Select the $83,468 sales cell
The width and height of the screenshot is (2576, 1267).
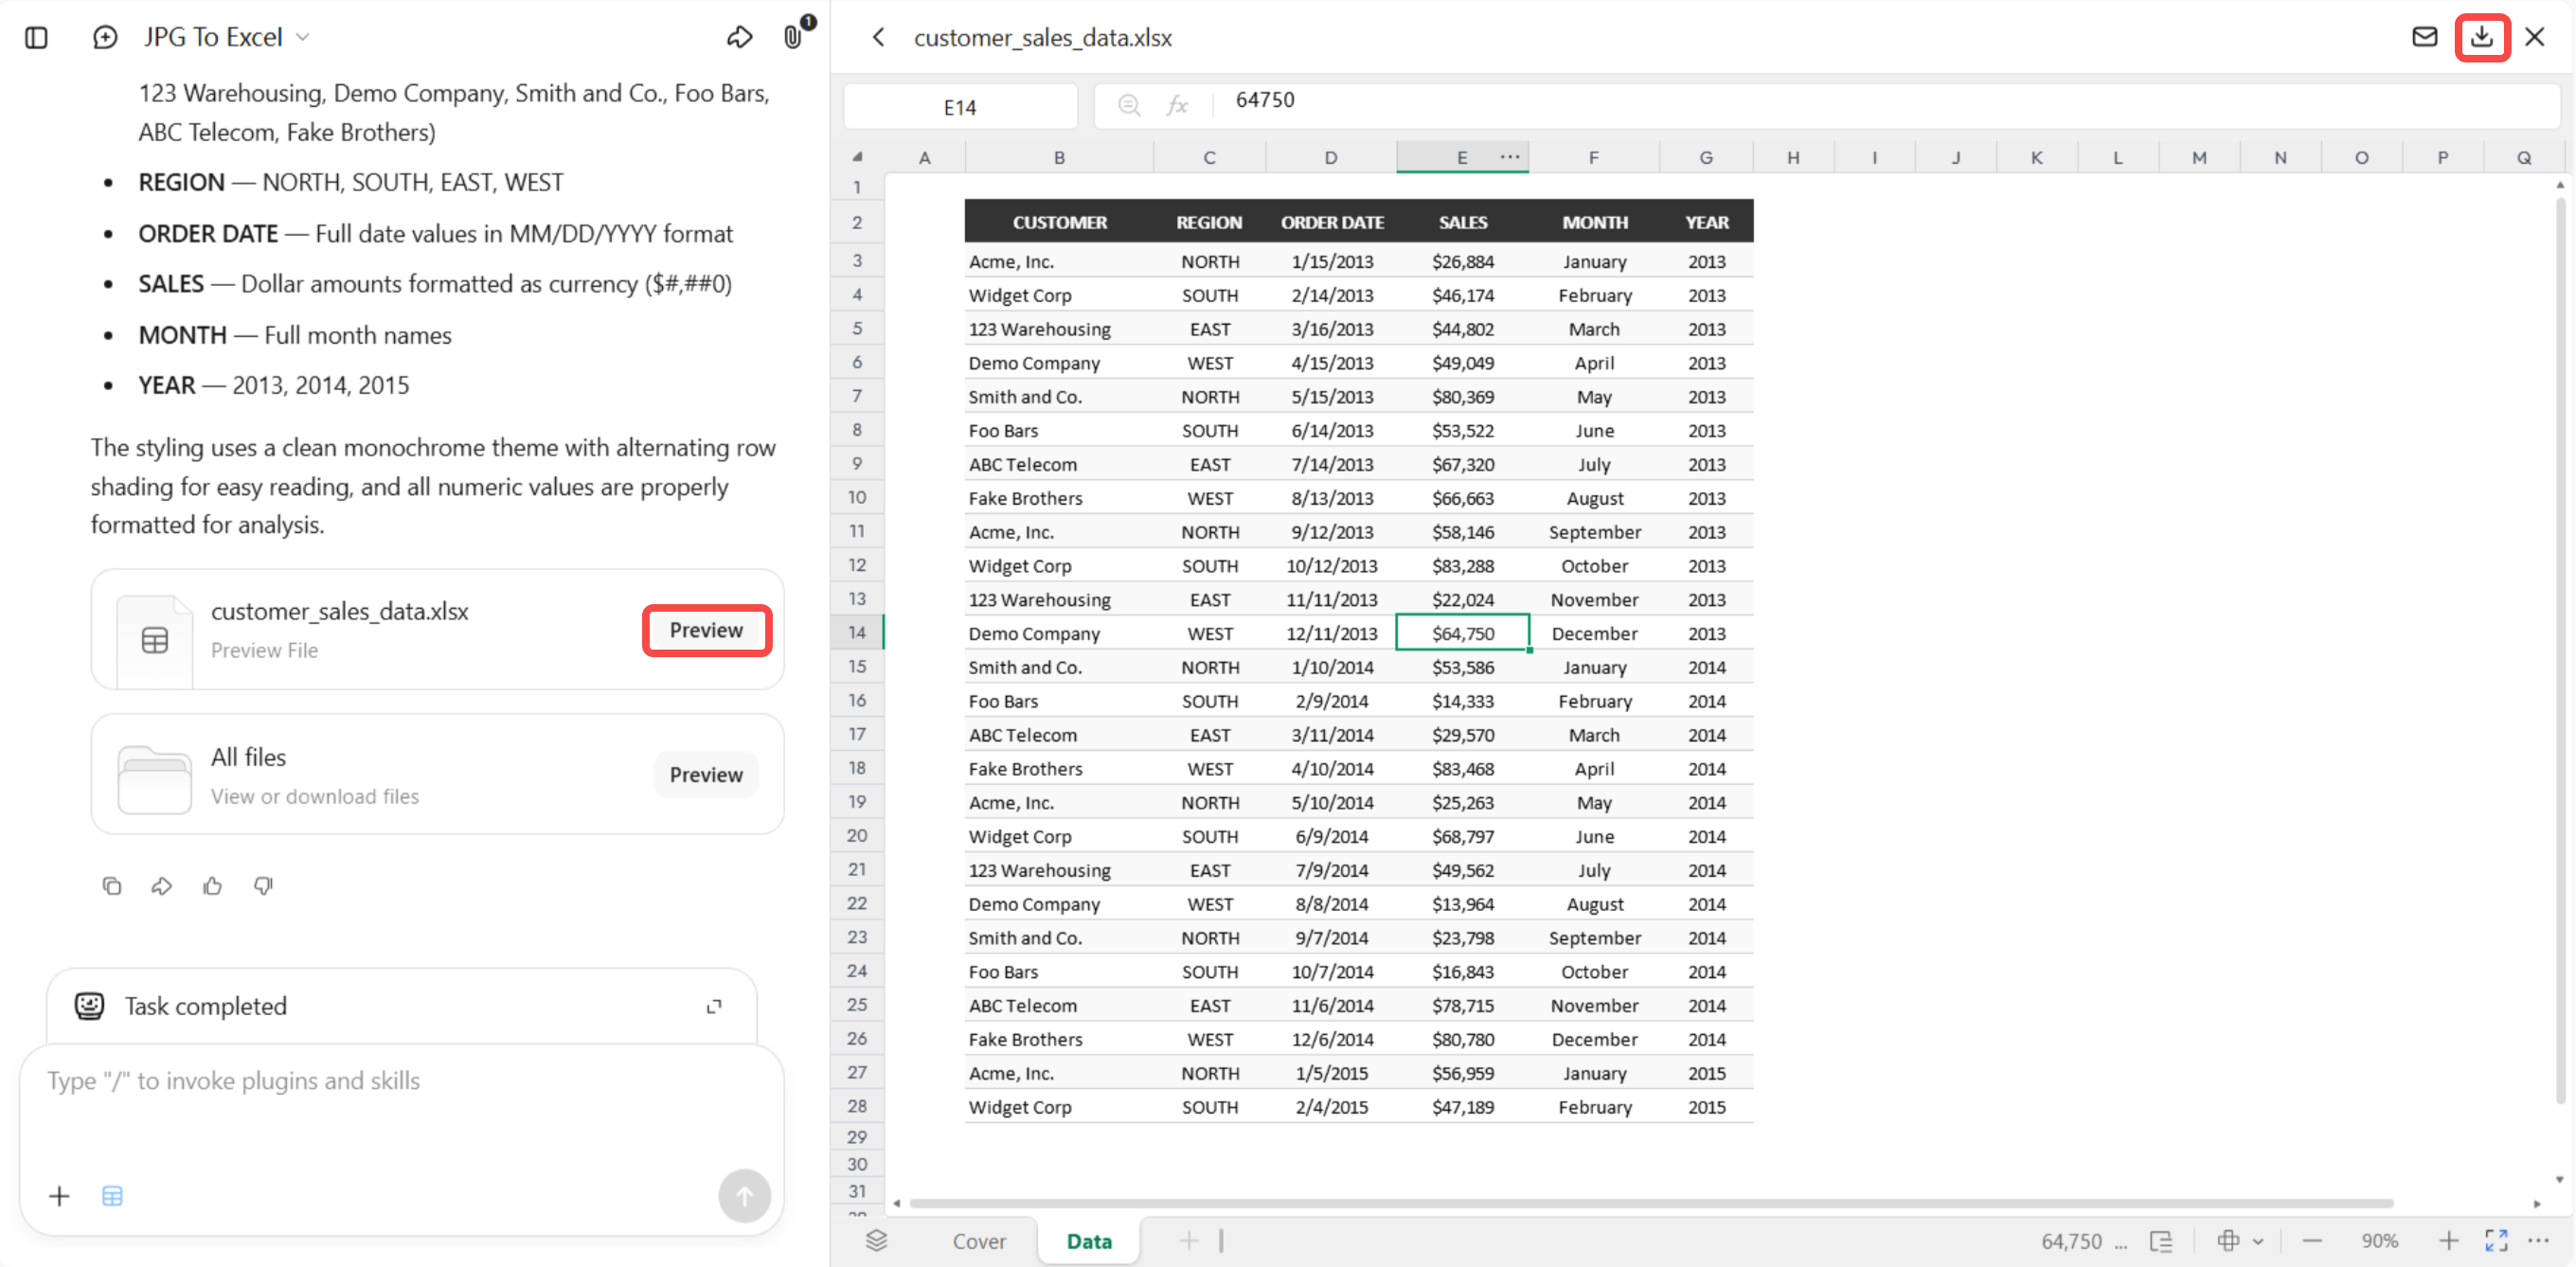click(1462, 769)
